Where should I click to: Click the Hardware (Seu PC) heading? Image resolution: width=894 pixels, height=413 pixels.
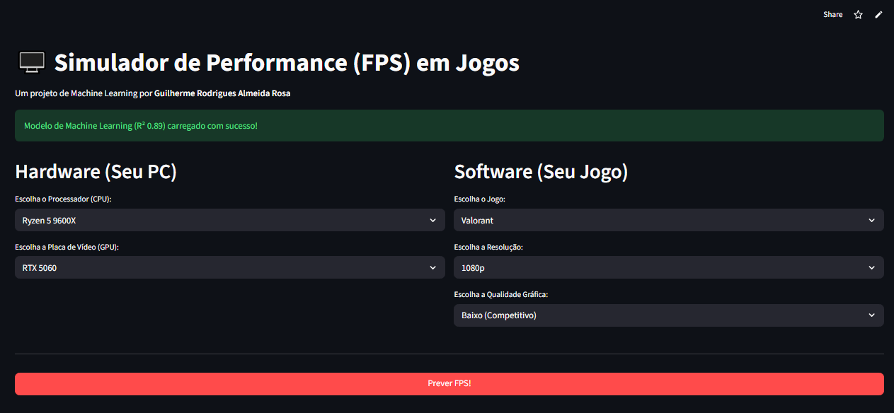[96, 171]
